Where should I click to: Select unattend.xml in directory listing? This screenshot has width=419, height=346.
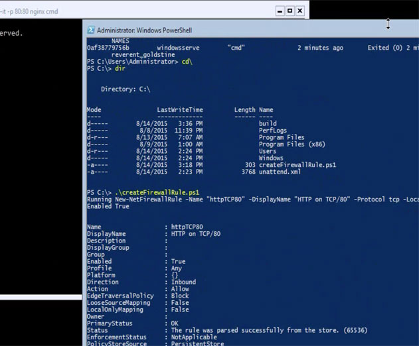(280, 172)
